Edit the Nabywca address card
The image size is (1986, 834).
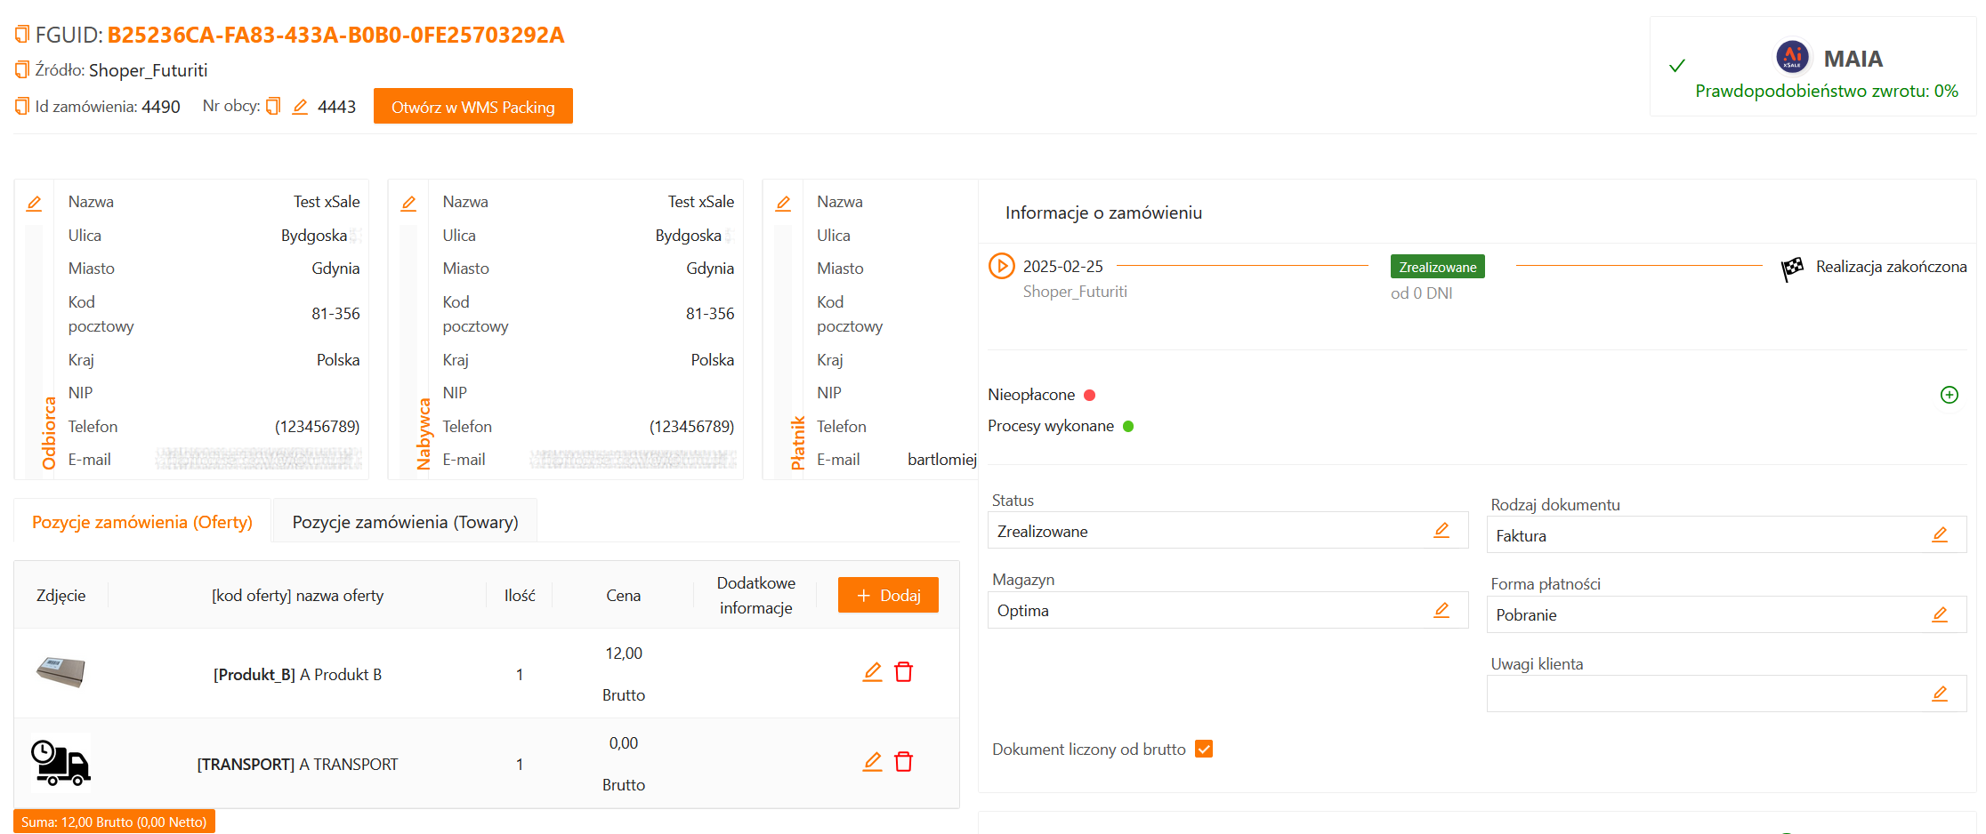pos(408,204)
